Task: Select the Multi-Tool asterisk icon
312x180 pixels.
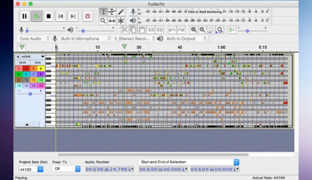Action: point(121,20)
